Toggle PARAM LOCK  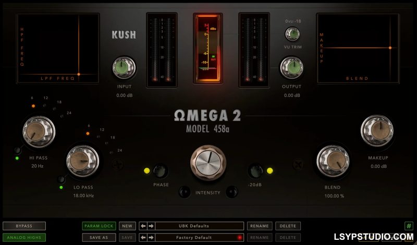(x=99, y=226)
